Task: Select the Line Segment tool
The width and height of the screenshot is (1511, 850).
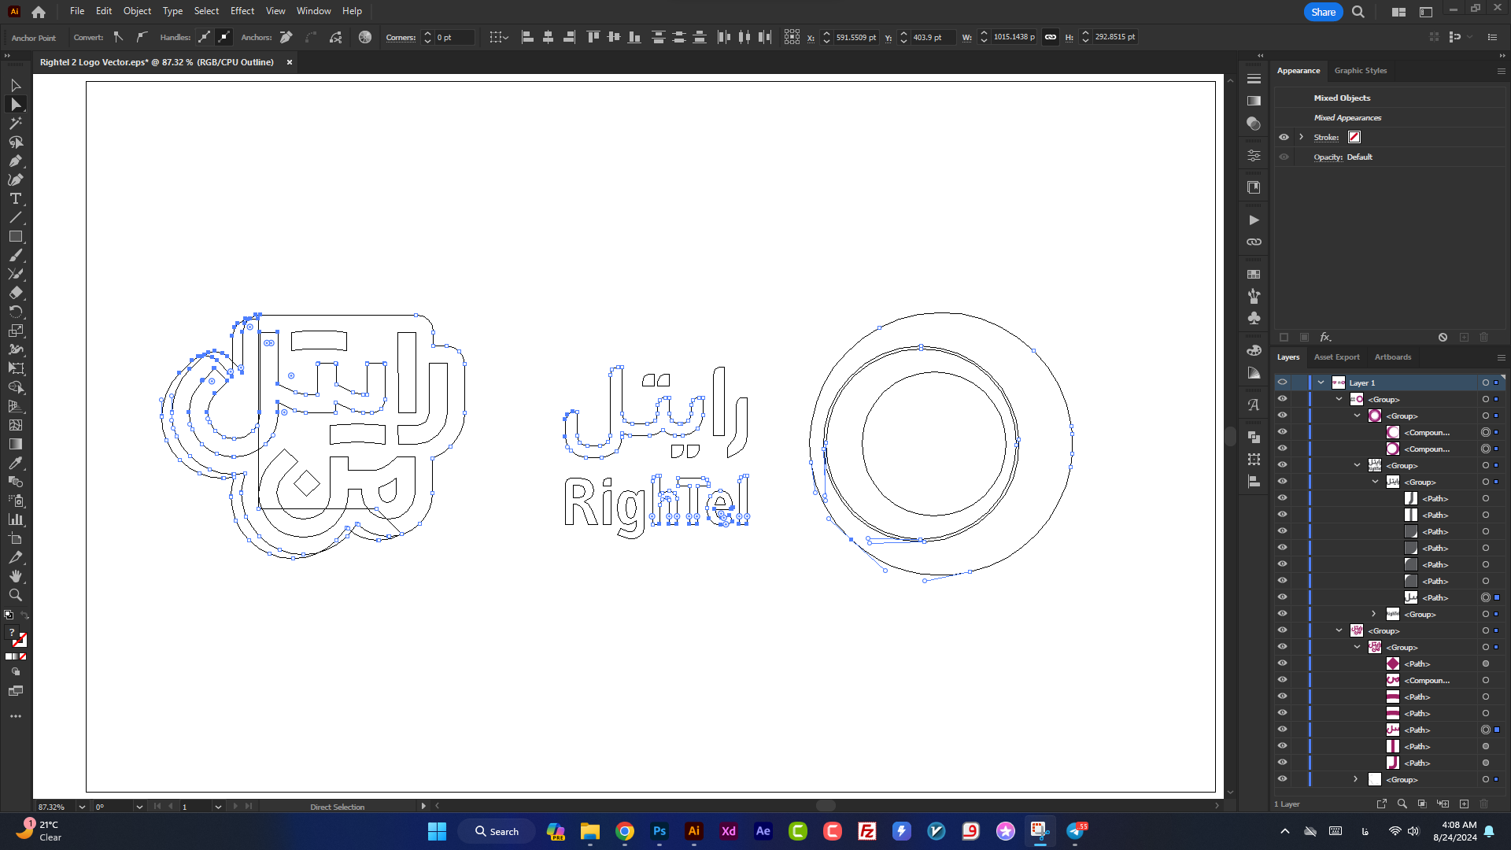Action: (16, 218)
